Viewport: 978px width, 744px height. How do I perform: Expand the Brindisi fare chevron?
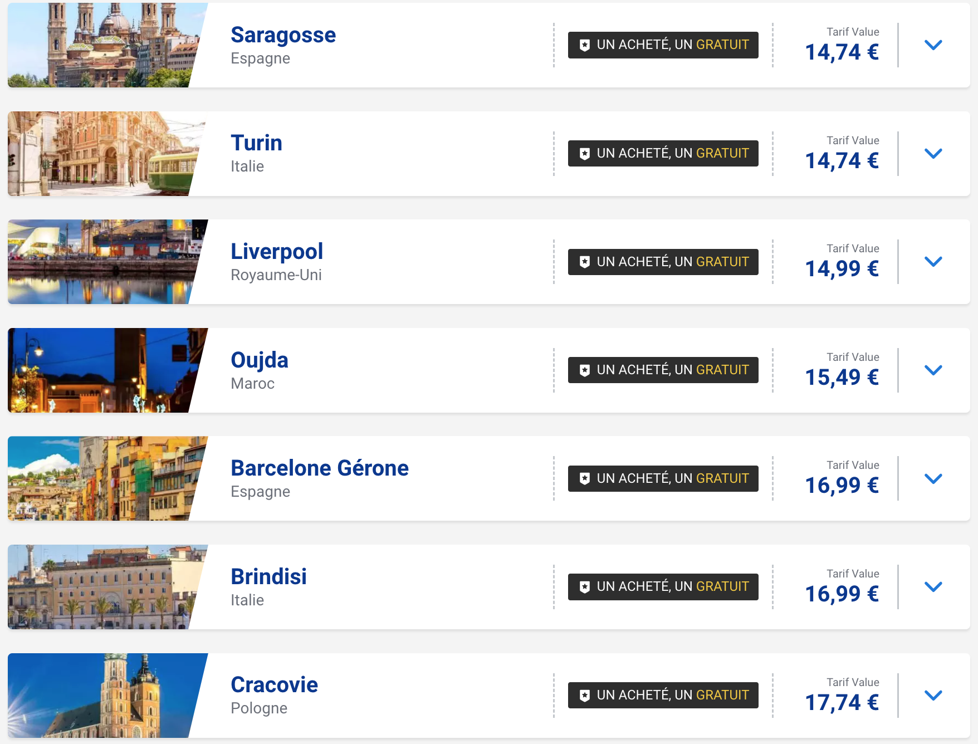click(933, 587)
